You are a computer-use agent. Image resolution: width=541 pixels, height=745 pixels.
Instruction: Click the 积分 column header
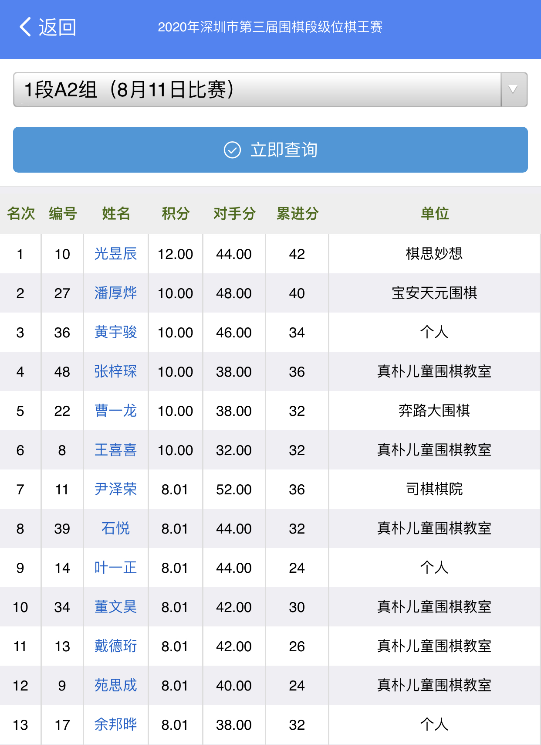[176, 214]
